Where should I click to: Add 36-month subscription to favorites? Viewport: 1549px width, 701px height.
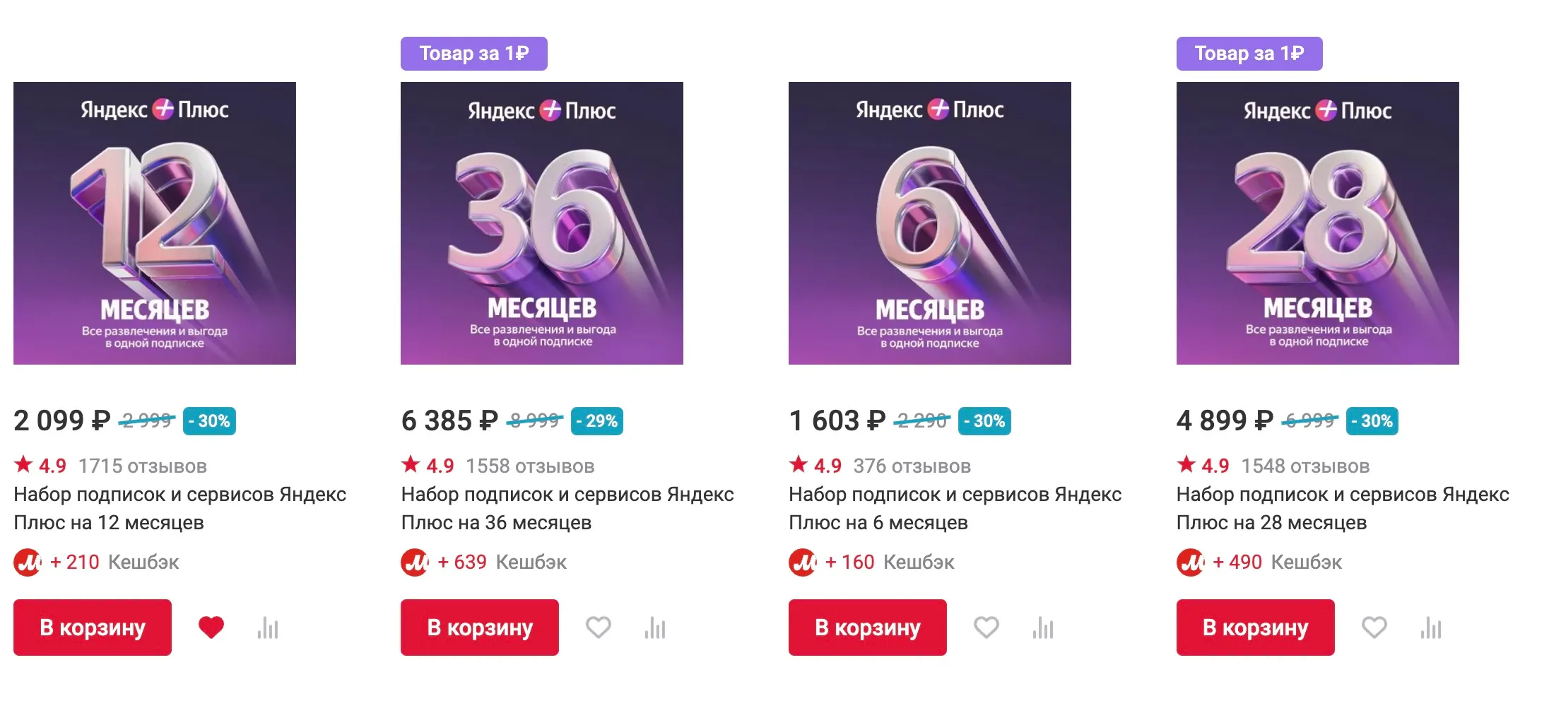click(x=598, y=628)
